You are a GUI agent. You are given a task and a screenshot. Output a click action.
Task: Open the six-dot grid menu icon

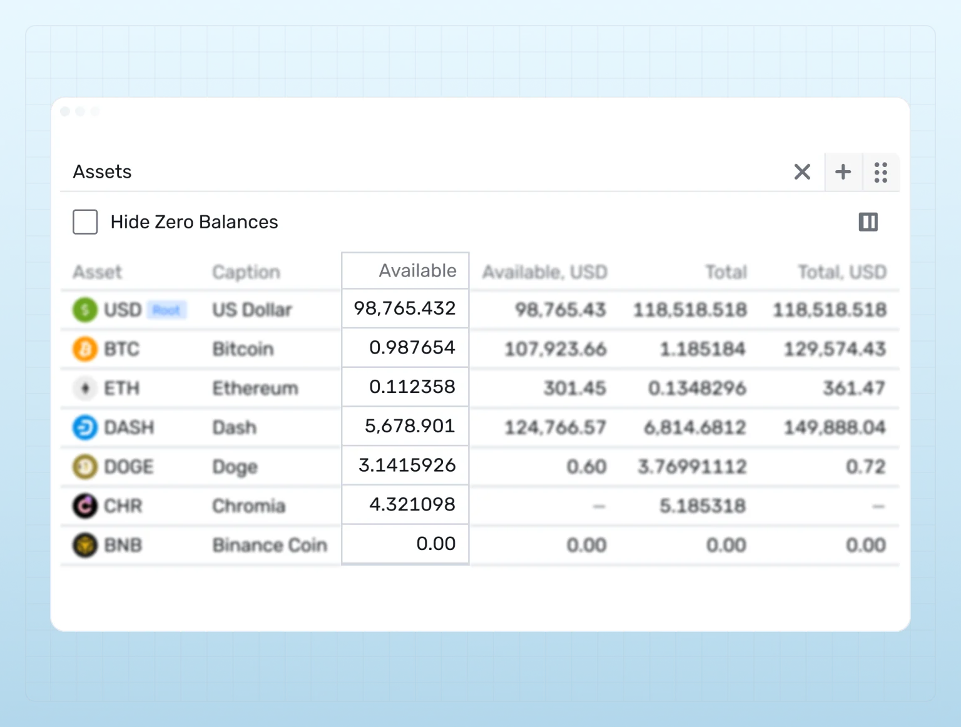click(x=881, y=172)
